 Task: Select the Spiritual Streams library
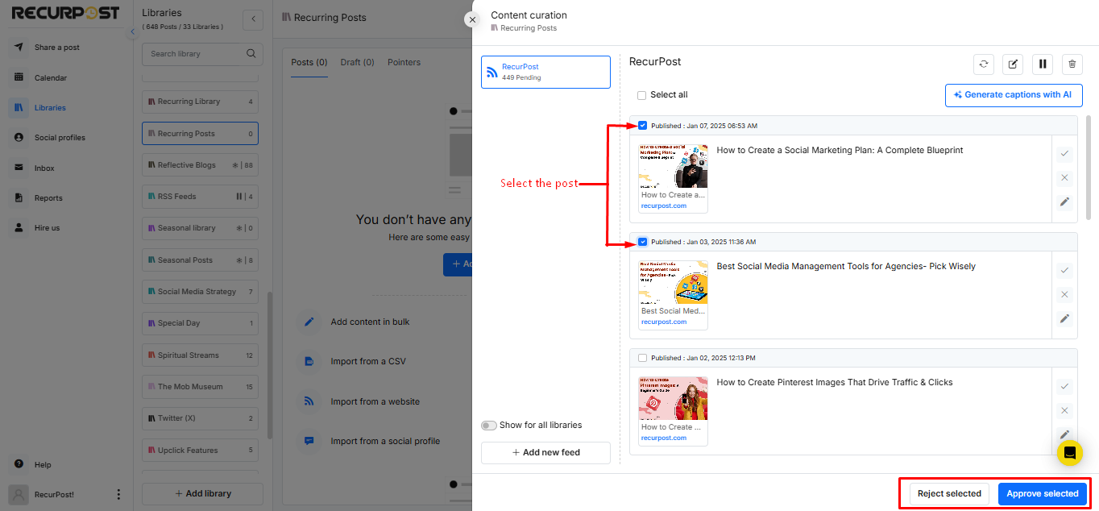click(x=200, y=355)
